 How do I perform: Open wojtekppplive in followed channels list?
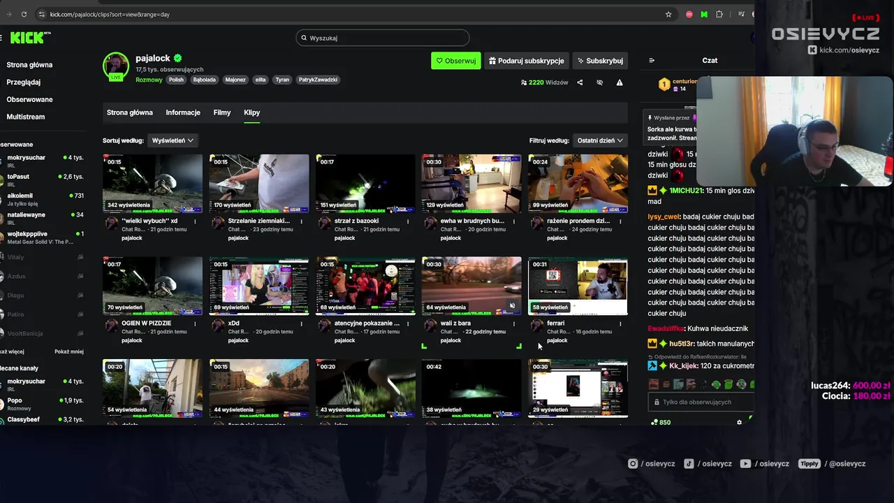pos(42,238)
